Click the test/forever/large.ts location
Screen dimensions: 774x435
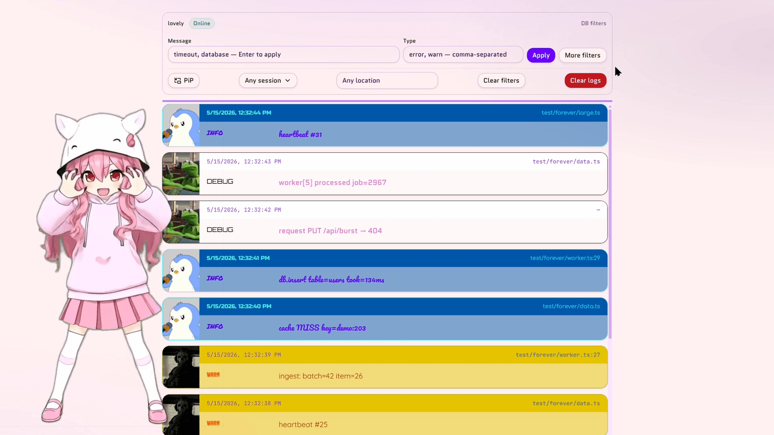coord(570,113)
